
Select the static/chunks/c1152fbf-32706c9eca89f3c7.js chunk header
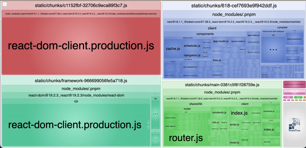(x=81, y=5)
